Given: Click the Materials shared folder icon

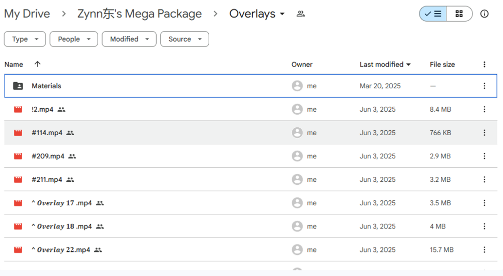Looking at the screenshot, I should pyautogui.click(x=18, y=86).
